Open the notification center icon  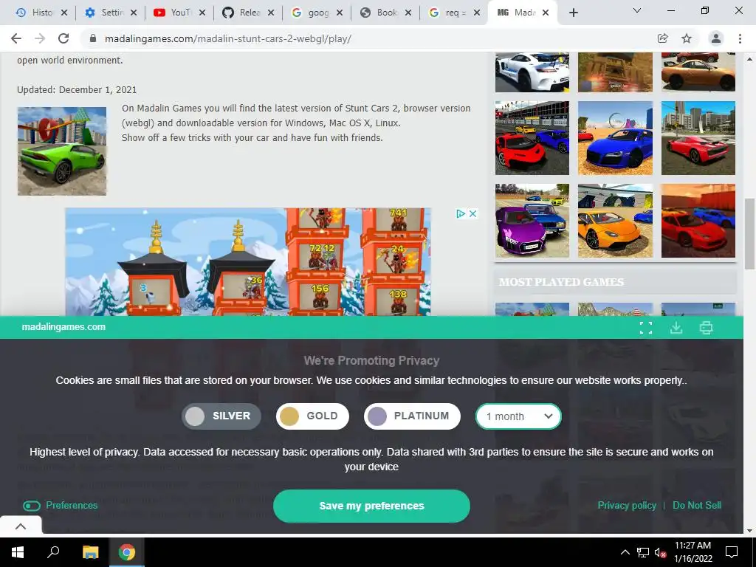pos(732,552)
